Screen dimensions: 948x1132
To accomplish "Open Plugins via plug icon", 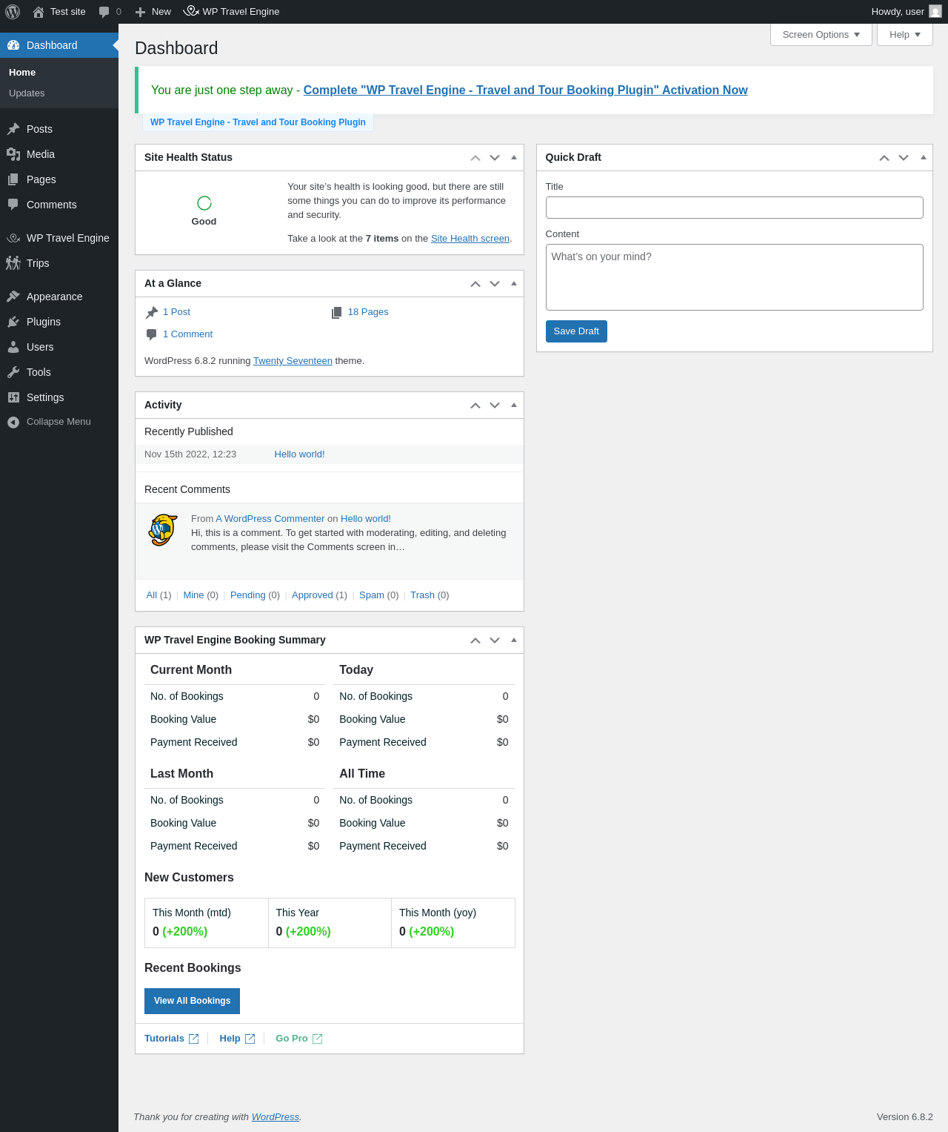I will 13,322.
